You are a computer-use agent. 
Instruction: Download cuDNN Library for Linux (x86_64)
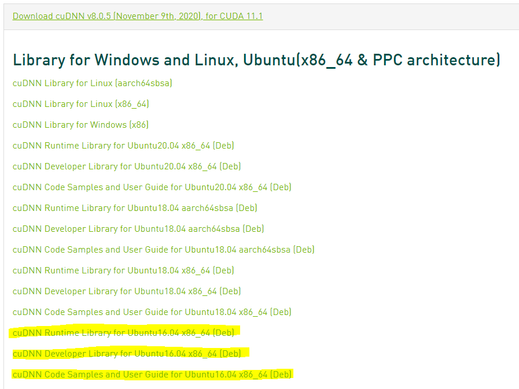(x=81, y=104)
